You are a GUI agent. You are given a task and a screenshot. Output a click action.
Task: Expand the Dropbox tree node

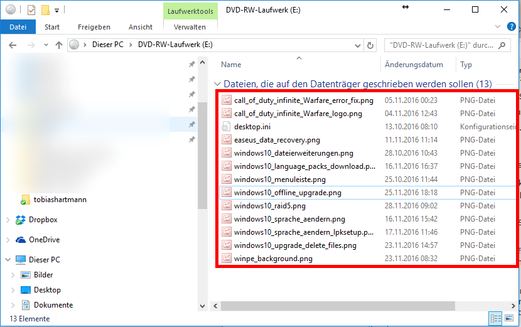pos(8,220)
